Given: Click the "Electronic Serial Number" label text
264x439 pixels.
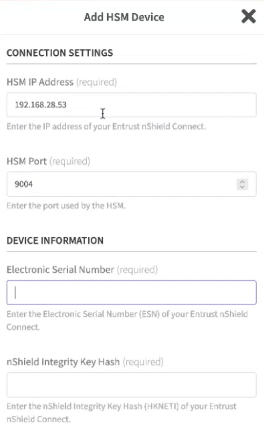Looking at the screenshot, I should click(60, 270).
